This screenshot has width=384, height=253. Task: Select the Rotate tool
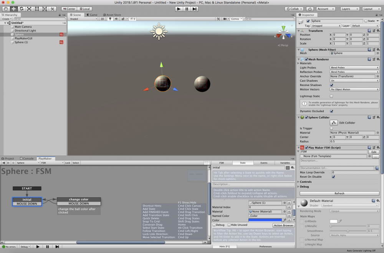pyautogui.click(x=21, y=9)
